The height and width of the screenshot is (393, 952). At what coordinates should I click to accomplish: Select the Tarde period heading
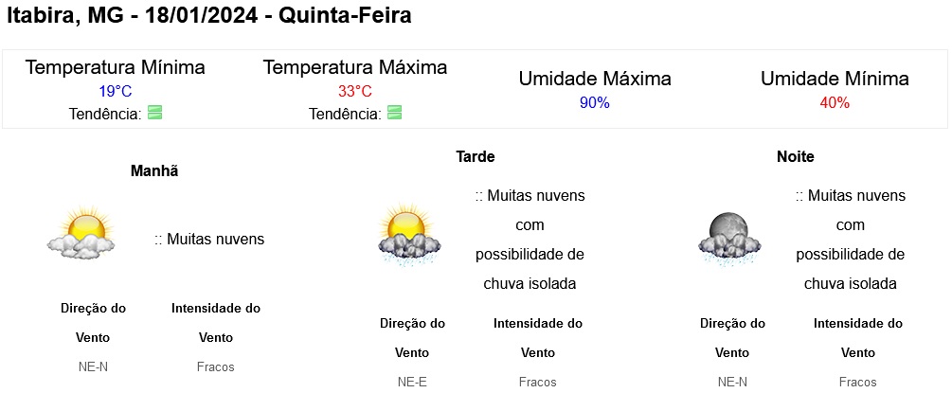pyautogui.click(x=476, y=156)
